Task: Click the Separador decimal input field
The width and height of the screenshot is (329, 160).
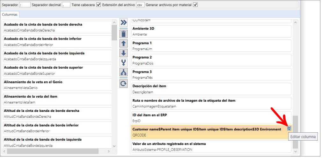Action: click(x=66, y=5)
